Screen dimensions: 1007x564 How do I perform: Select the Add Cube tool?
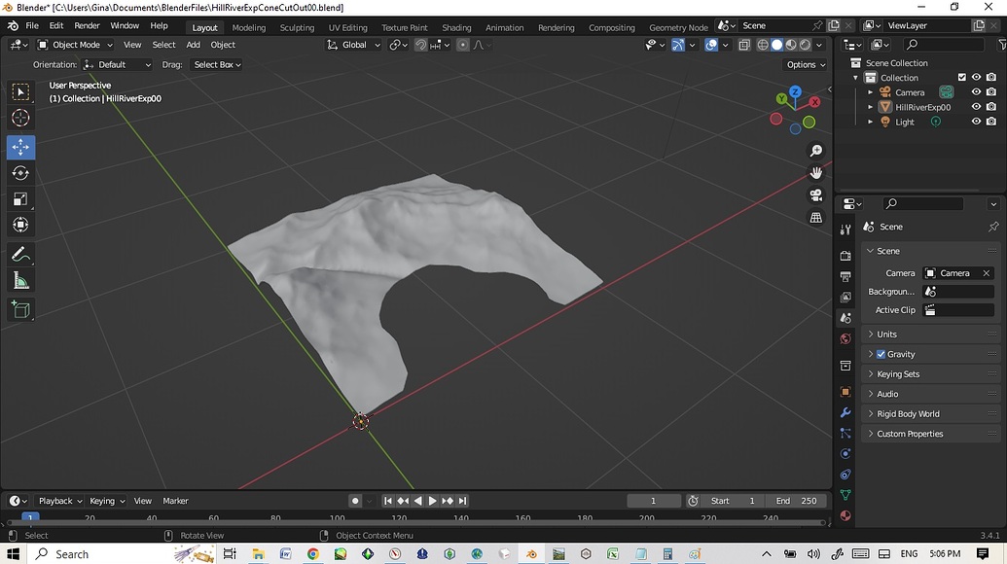pyautogui.click(x=20, y=310)
